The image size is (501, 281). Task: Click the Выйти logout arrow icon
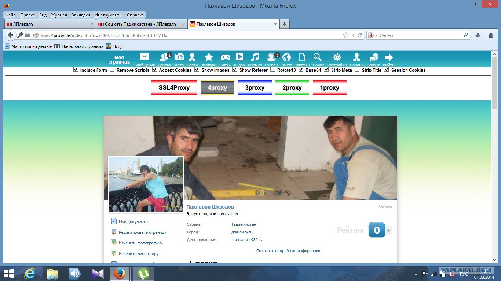[388, 57]
